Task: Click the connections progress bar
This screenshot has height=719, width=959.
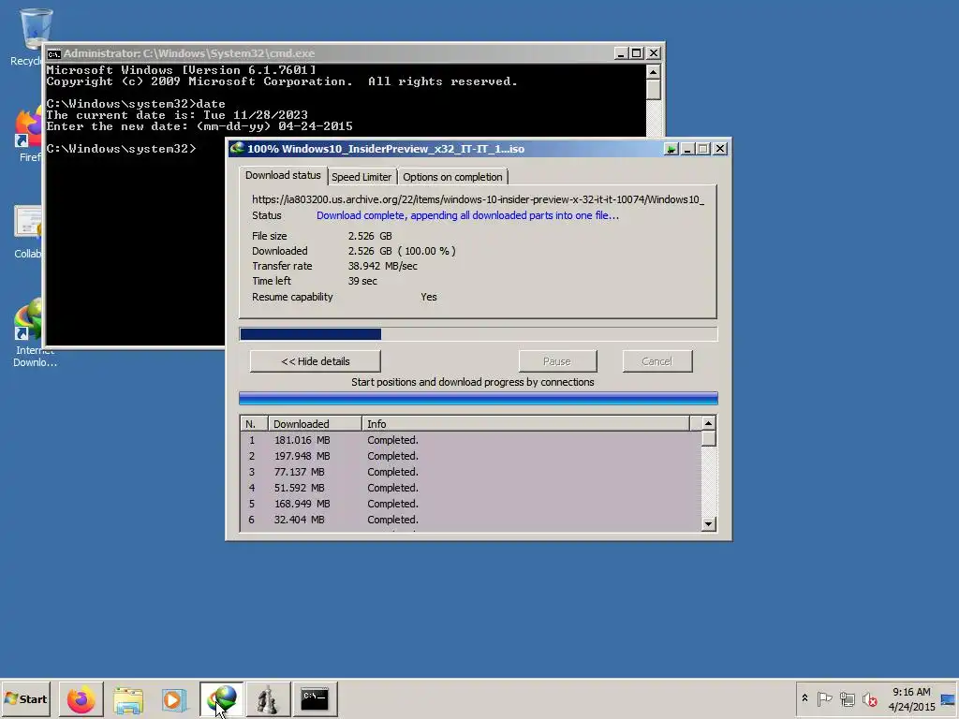Action: 479,399
